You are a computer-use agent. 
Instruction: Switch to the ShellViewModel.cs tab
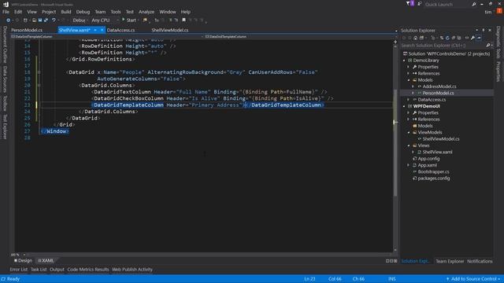point(170,30)
